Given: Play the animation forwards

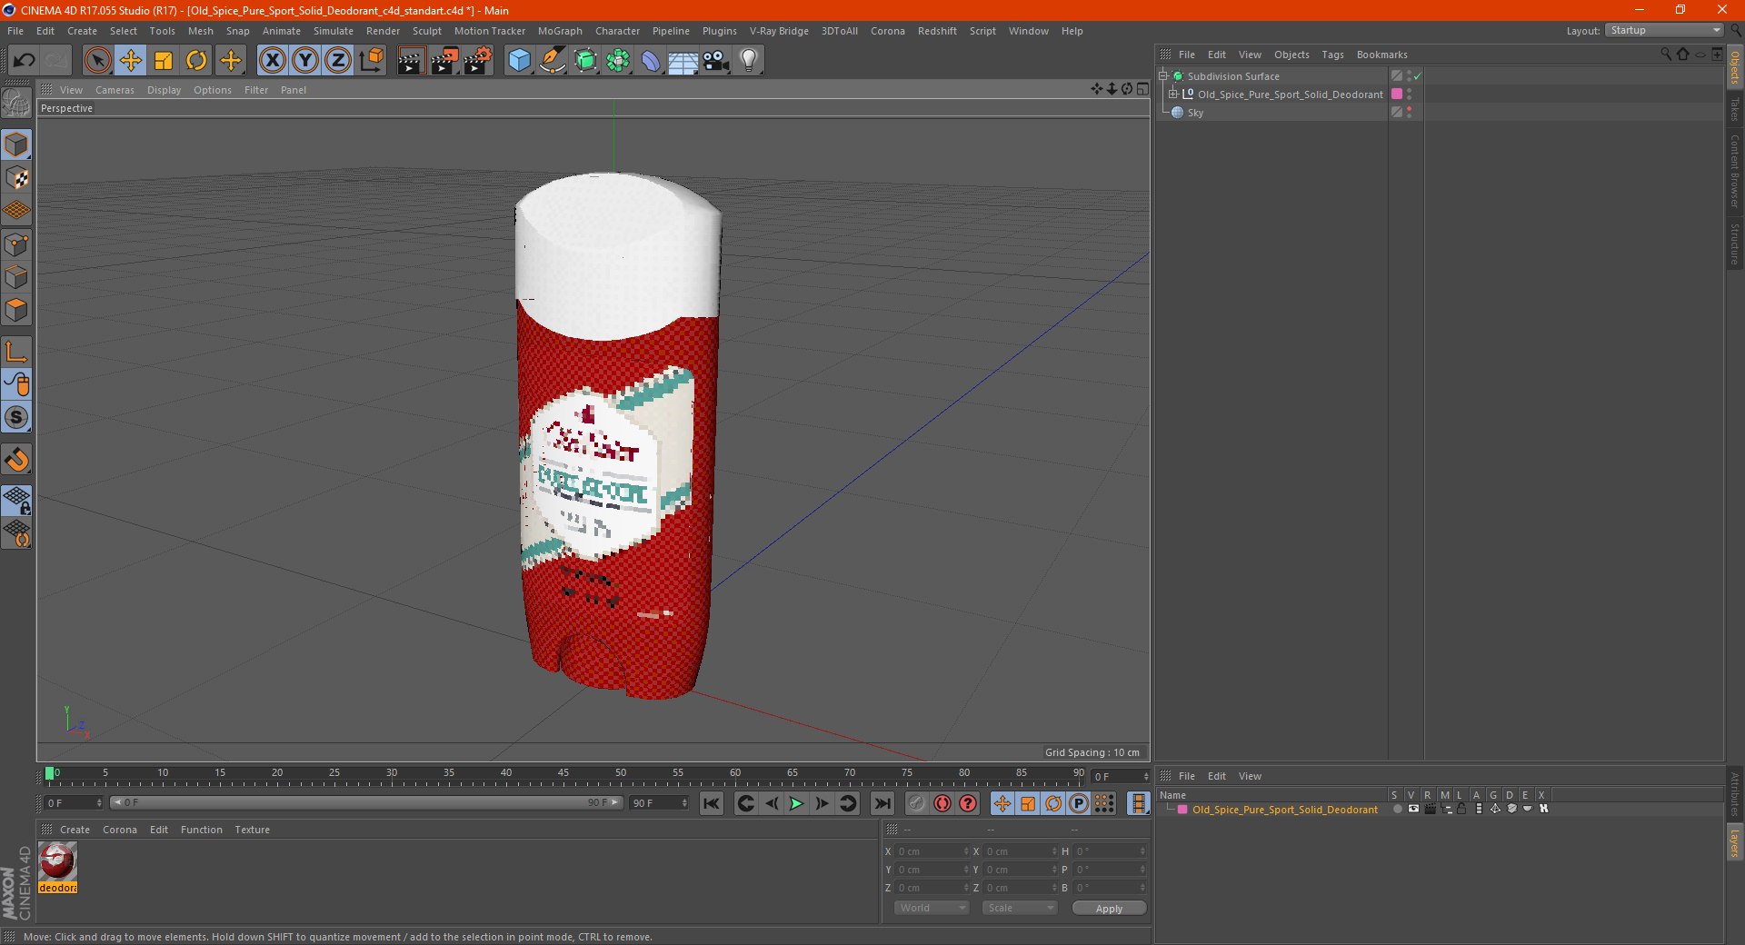Looking at the screenshot, I should click(x=796, y=803).
